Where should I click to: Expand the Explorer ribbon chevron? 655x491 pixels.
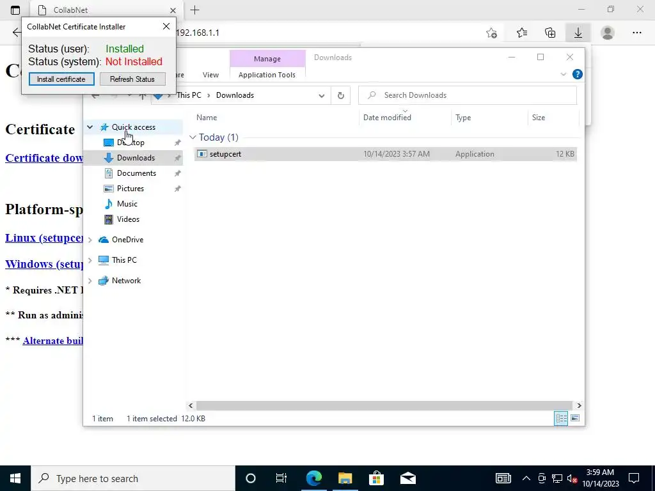[x=563, y=74]
